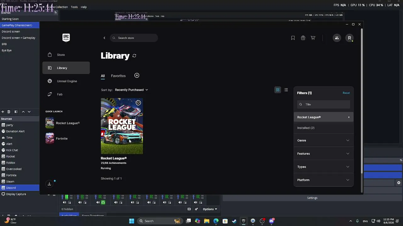Select the Bye Bye scene in OBS
Viewport: 403px width, 226px height.
coord(20,51)
